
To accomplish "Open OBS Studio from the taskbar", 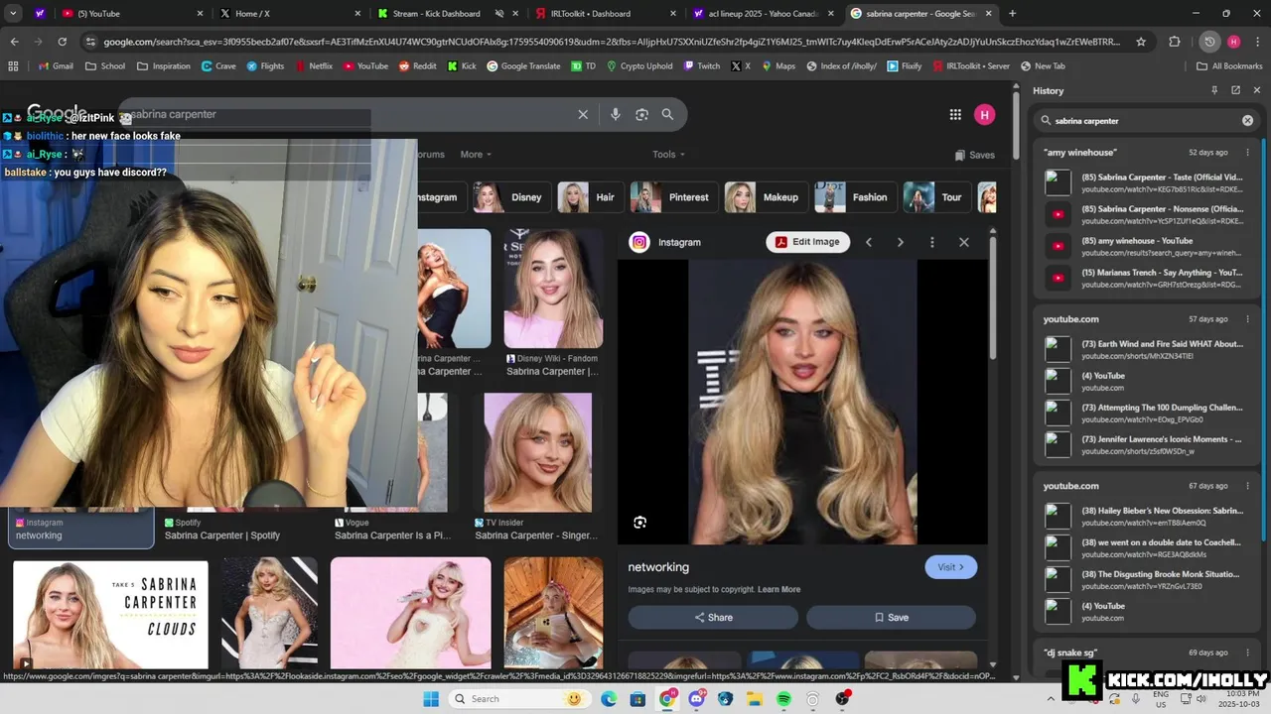I will 842,699.
